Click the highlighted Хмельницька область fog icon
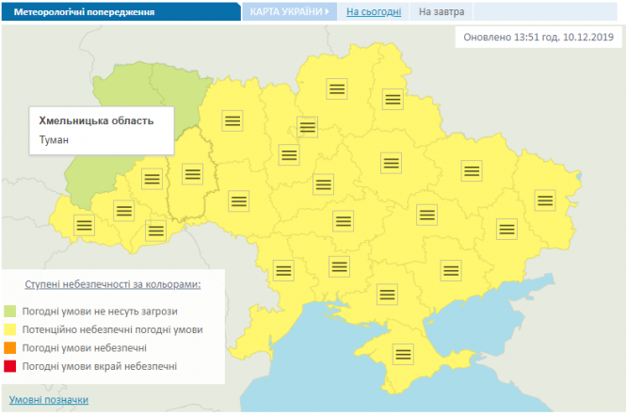This screenshot has width=626, height=416. pos(193,173)
